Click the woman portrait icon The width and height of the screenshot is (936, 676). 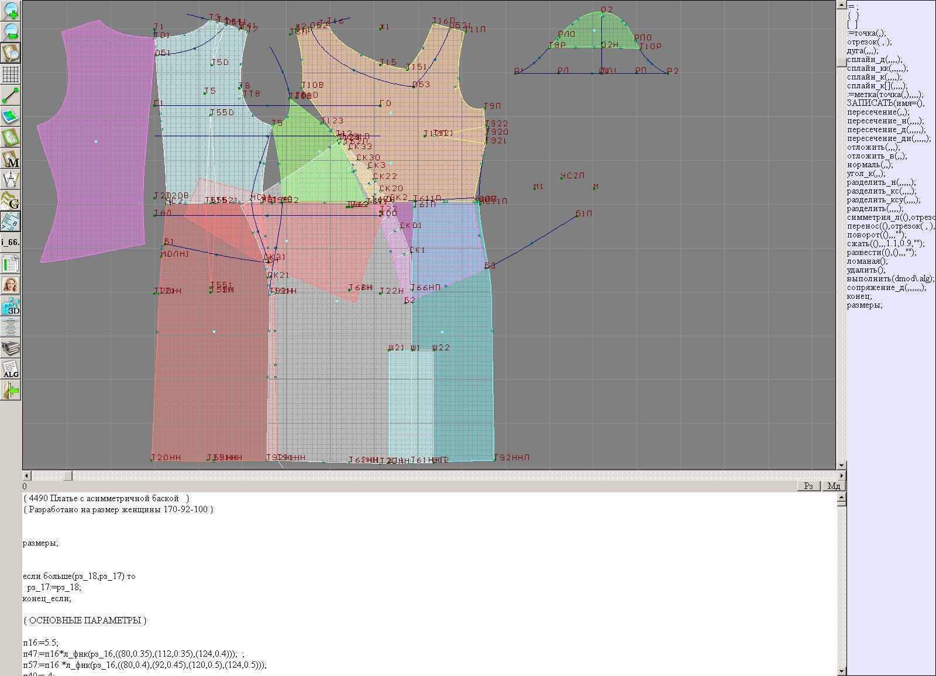(x=11, y=285)
